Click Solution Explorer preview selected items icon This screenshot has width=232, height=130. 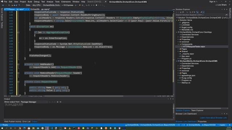coord(204,12)
